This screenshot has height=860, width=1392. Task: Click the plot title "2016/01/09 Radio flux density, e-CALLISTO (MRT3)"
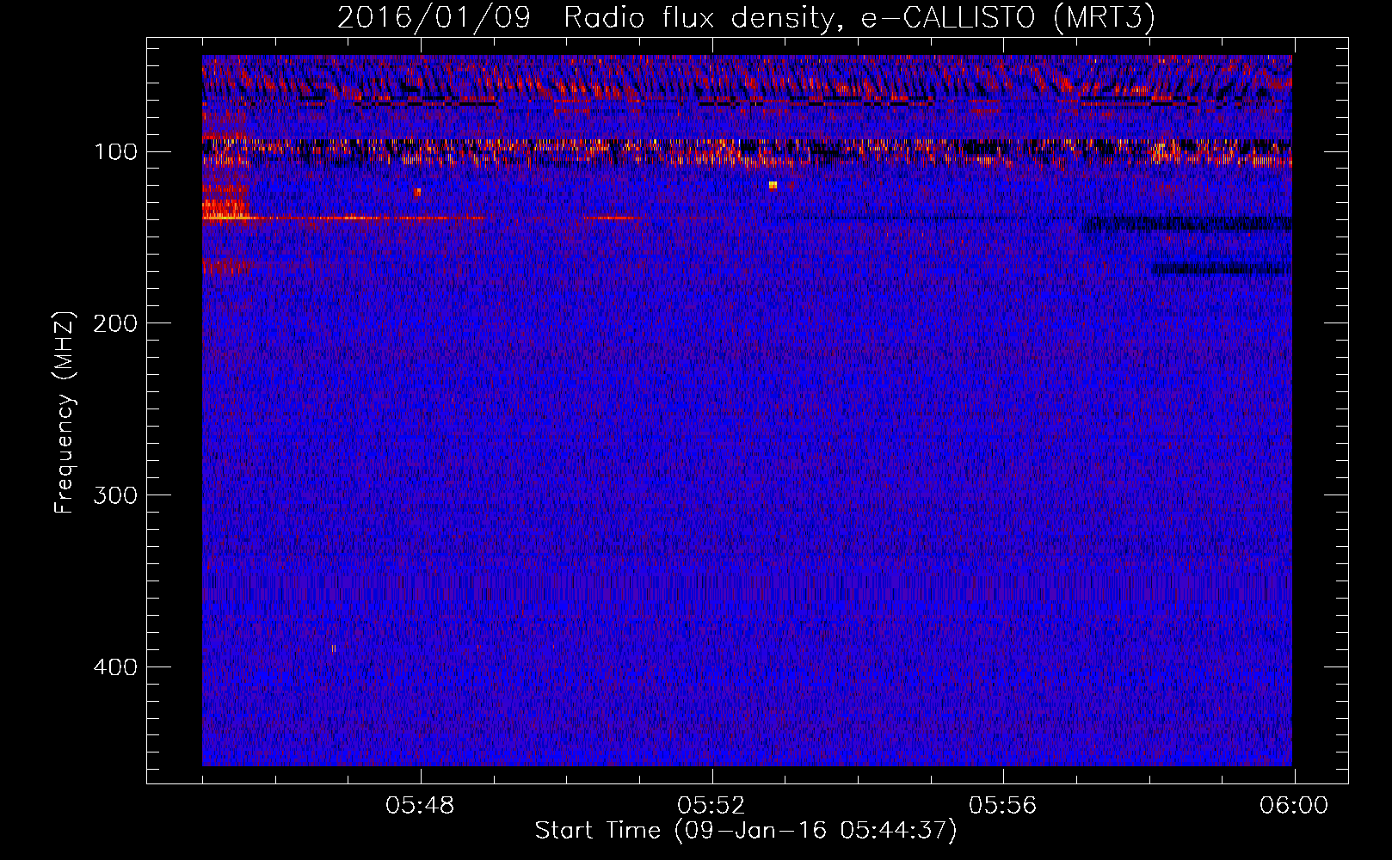coord(746,17)
